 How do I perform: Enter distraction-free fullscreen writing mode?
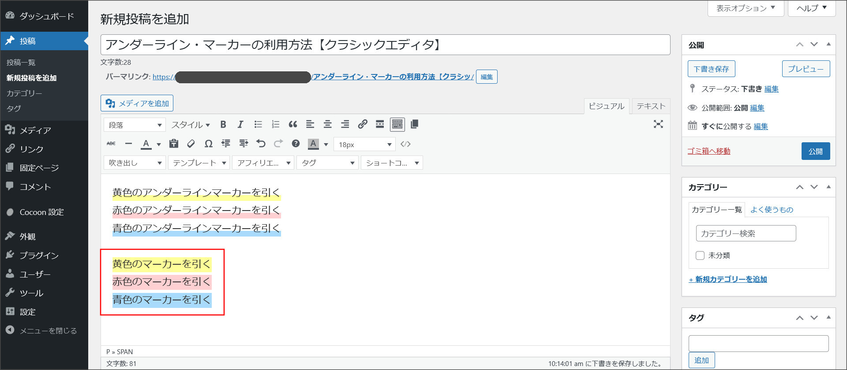click(658, 124)
